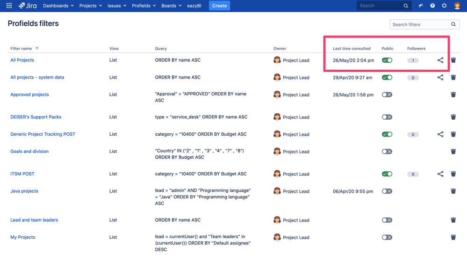Delete the Lead and team leaders filter
Viewport: 467px width, 262px height.
(x=453, y=220)
